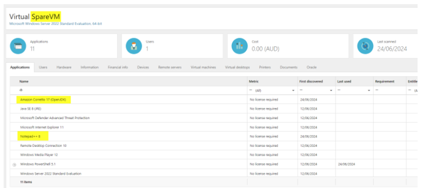
Task: Click the PowerShell last used date 24/06/2024
Action: pos(347,164)
